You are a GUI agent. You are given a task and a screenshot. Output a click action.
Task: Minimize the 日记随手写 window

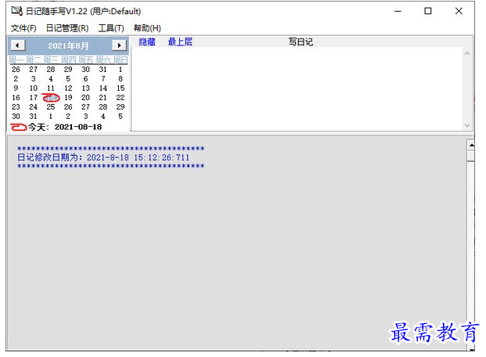coord(398,12)
